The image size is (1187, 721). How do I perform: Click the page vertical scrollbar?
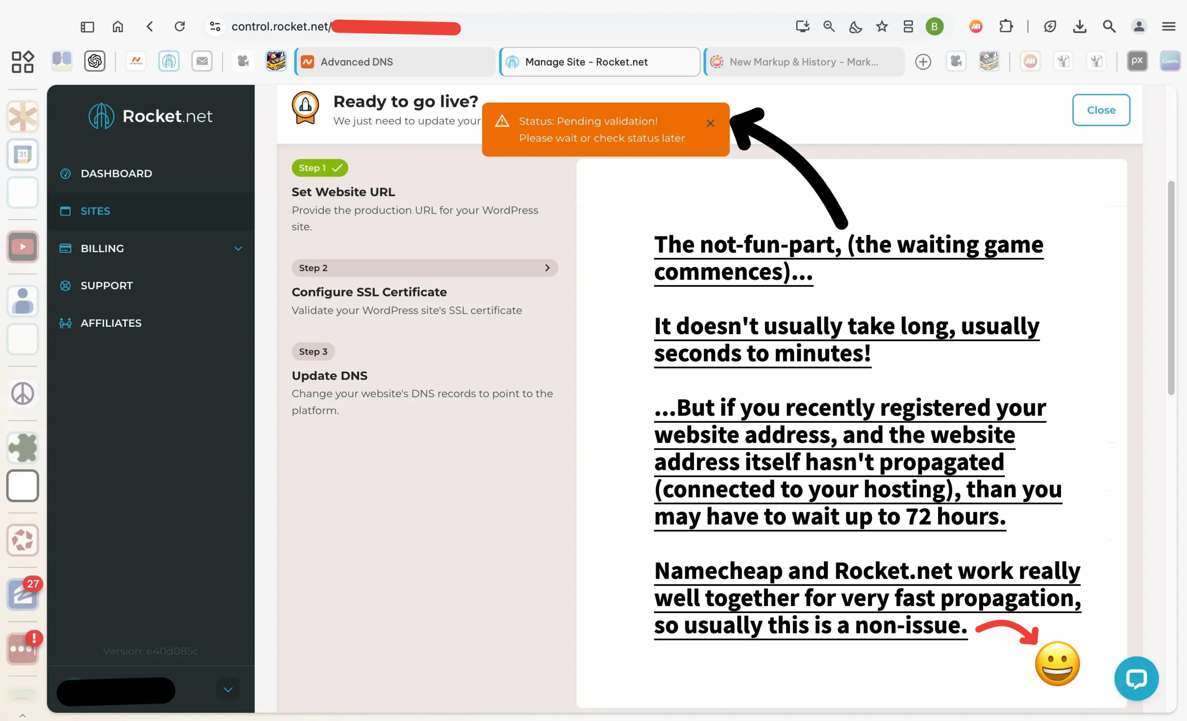point(1171,289)
